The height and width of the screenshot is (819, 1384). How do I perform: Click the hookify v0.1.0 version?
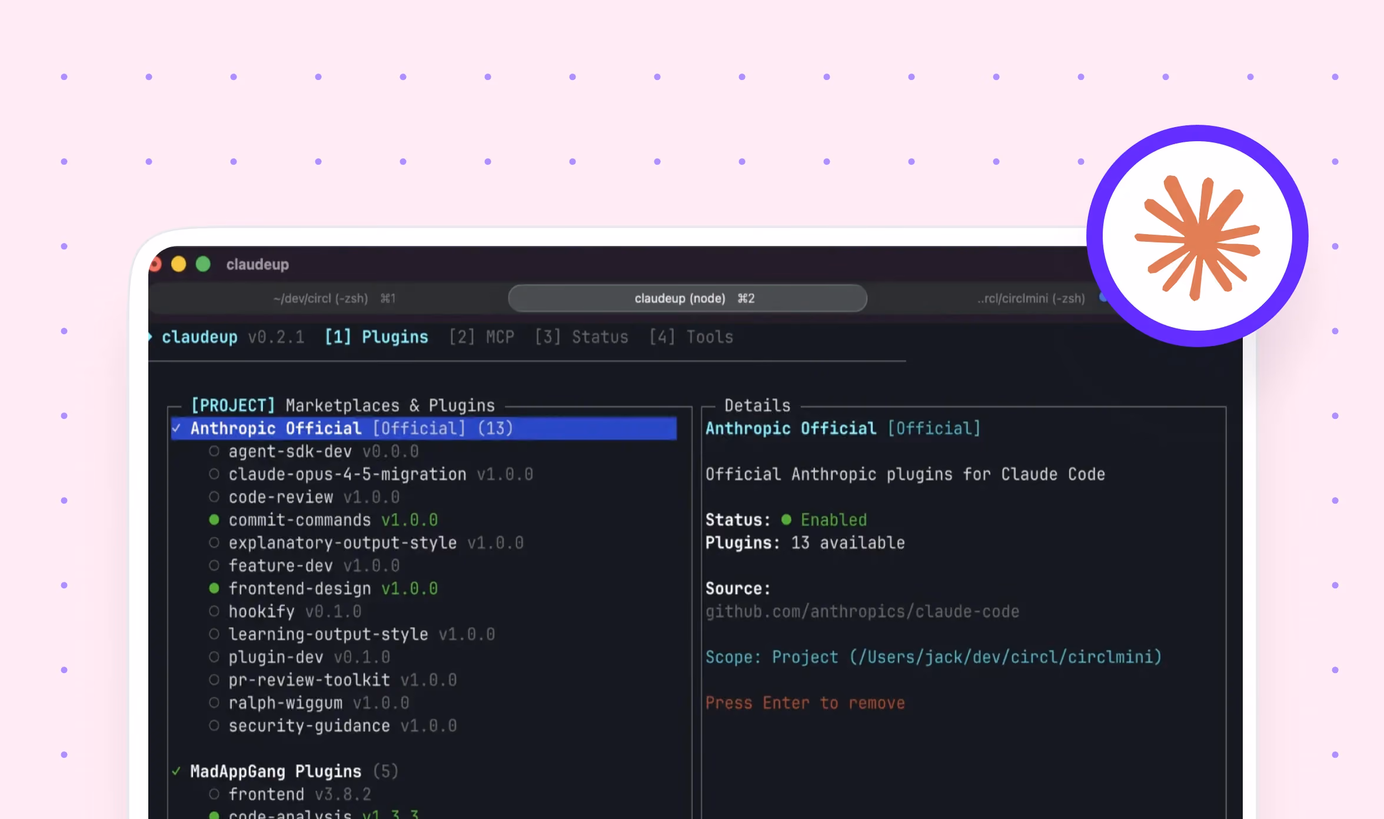click(x=333, y=611)
